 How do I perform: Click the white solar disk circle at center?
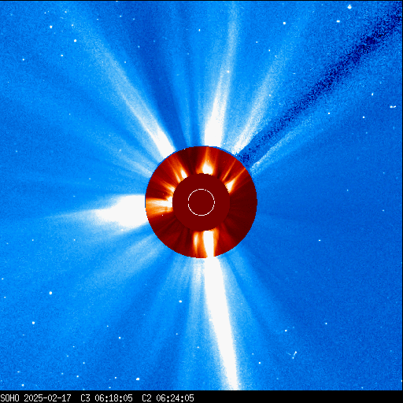click(201, 202)
